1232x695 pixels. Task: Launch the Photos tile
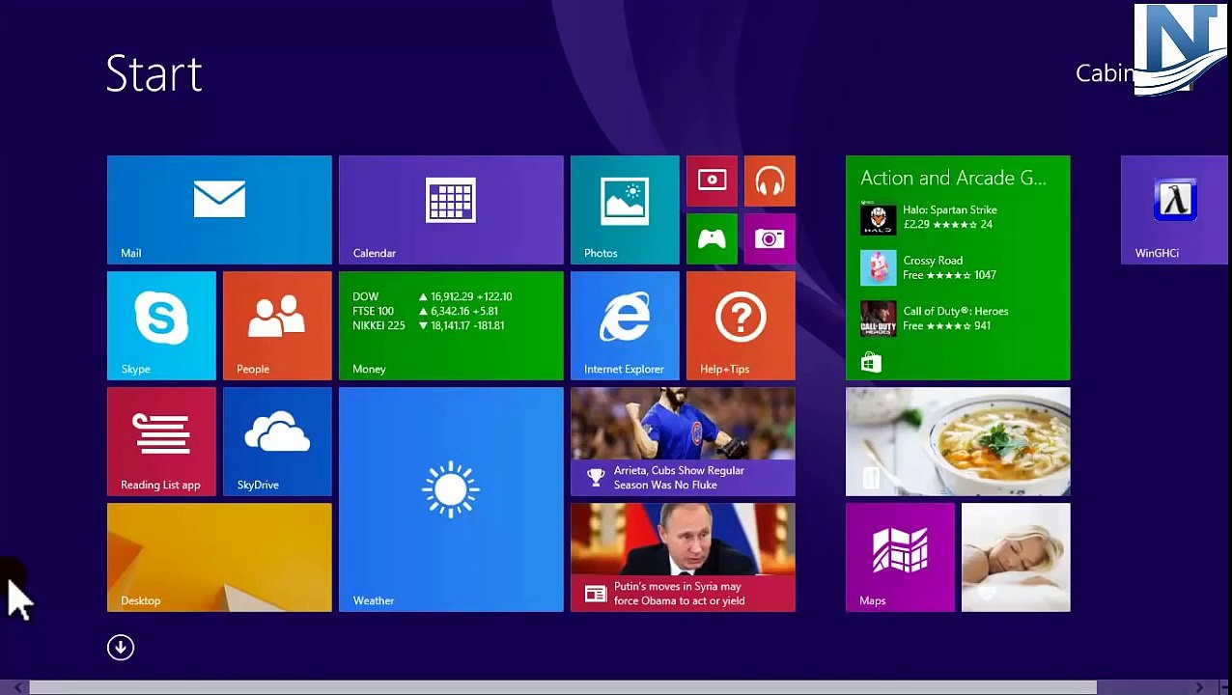point(625,209)
